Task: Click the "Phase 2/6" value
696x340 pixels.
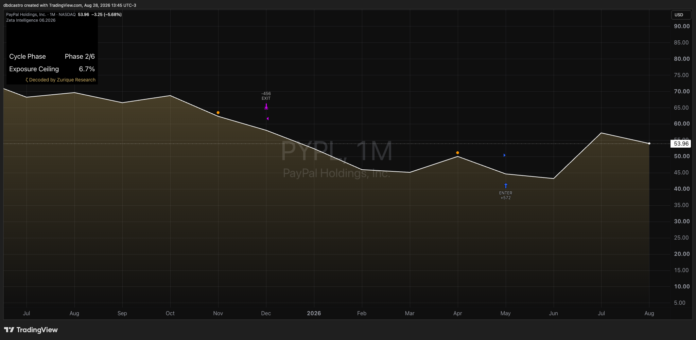Action: 80,56
